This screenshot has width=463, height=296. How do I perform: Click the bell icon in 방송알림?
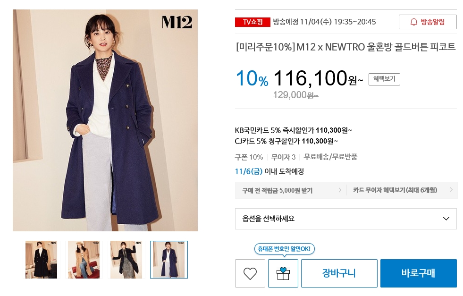click(414, 22)
